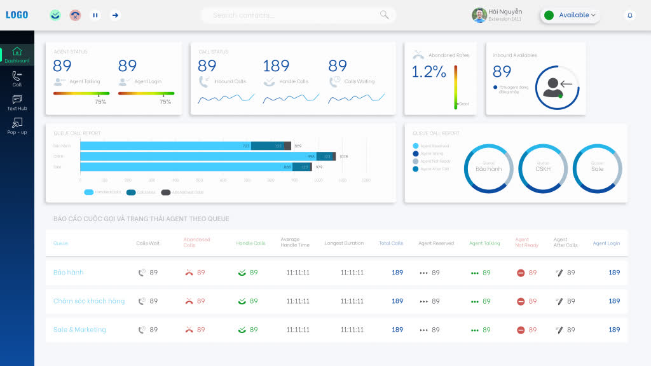Select the Queue column header in the table
This screenshot has height=366, width=651.
pyautogui.click(x=60, y=243)
